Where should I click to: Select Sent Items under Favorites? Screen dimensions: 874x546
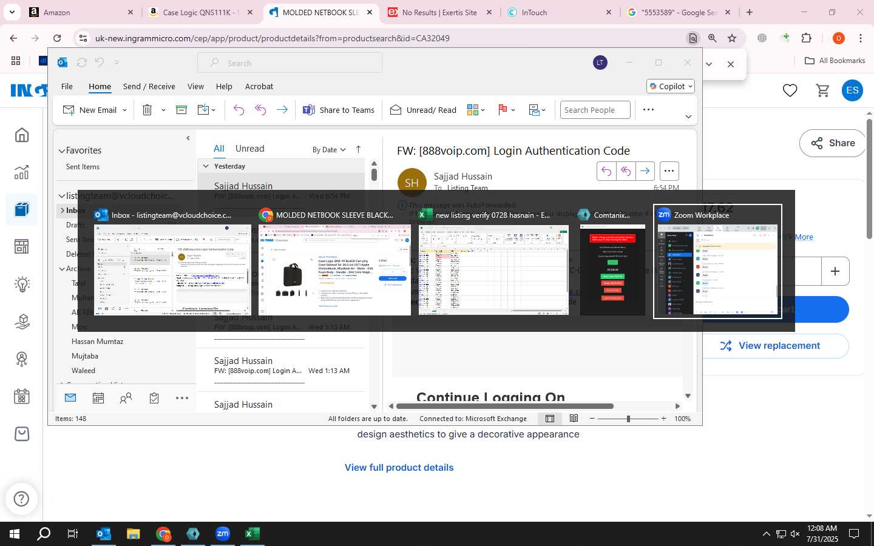click(x=83, y=167)
